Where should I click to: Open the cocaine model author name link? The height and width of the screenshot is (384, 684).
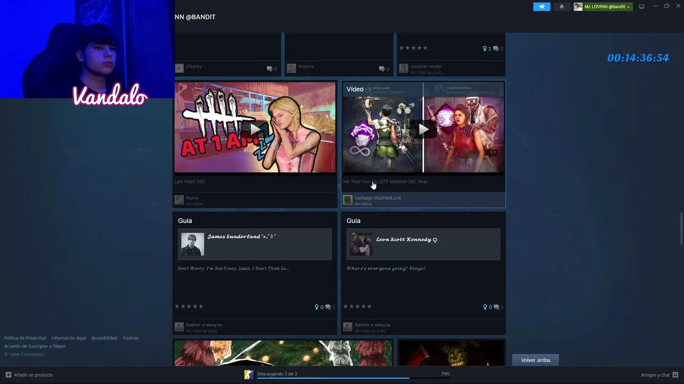(426, 66)
